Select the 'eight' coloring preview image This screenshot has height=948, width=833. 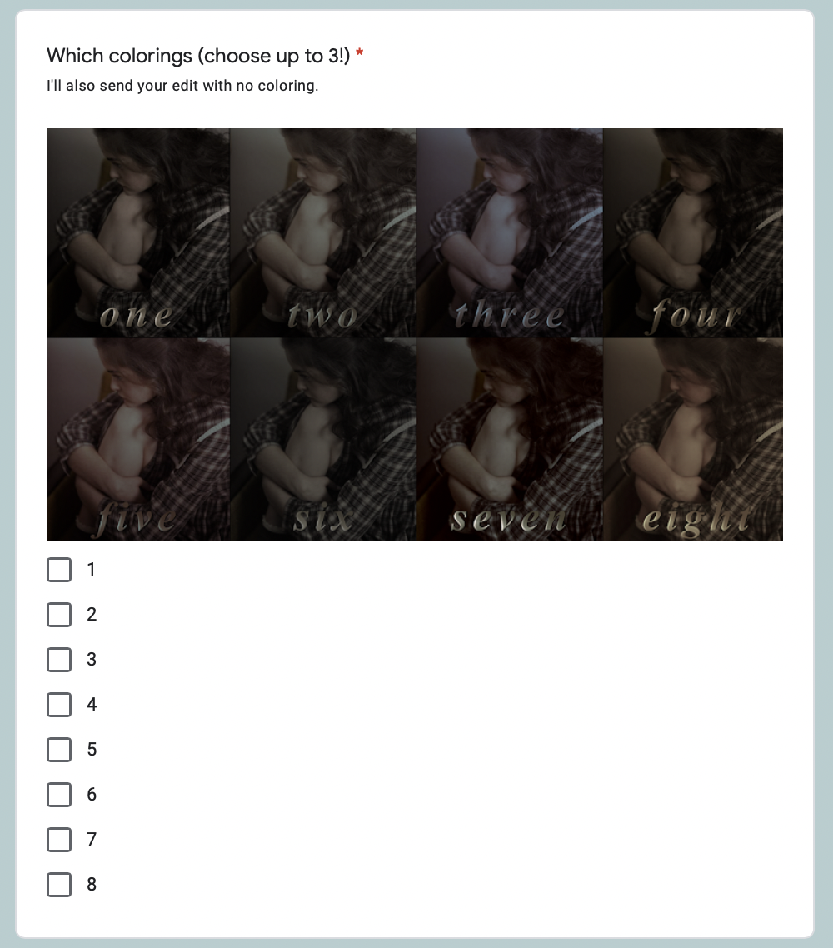(693, 440)
